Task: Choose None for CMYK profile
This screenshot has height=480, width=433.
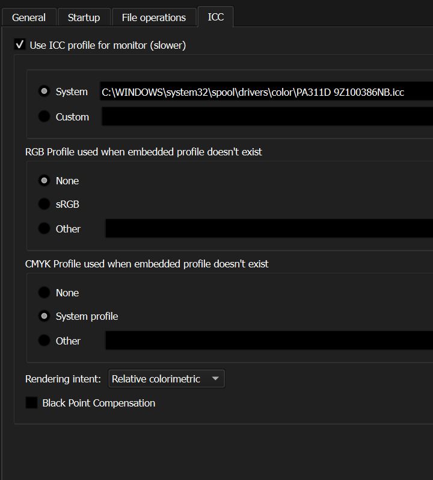Action: pyautogui.click(x=44, y=293)
